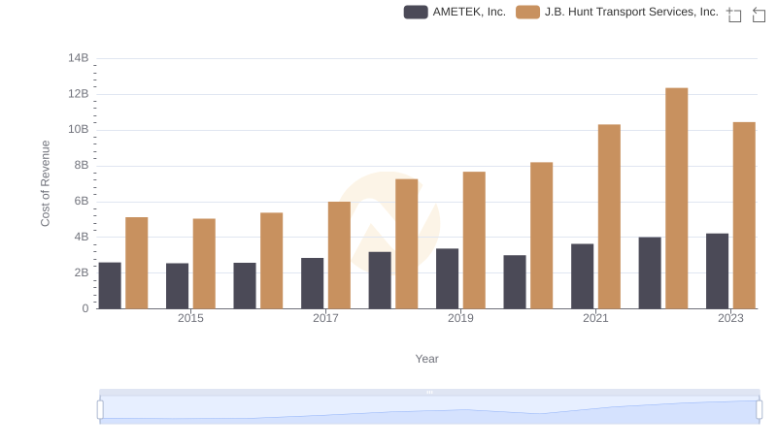Image resolution: width=777 pixels, height=447 pixels.
Task: Click the 2023 x-axis label
Action: pyautogui.click(x=730, y=318)
